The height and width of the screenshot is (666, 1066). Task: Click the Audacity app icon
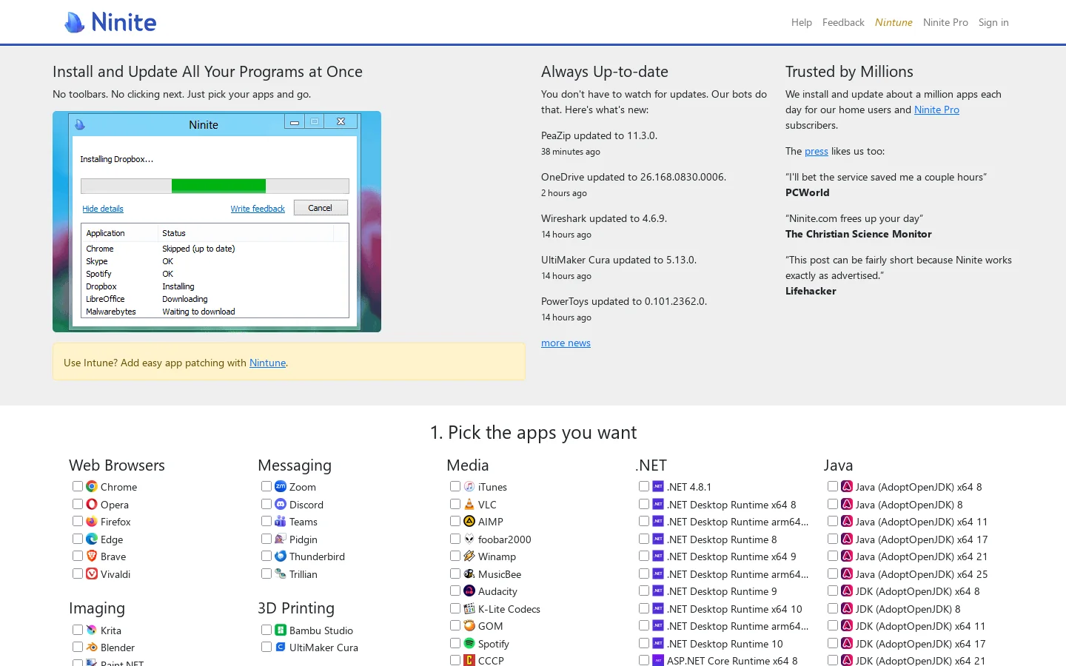tap(469, 591)
